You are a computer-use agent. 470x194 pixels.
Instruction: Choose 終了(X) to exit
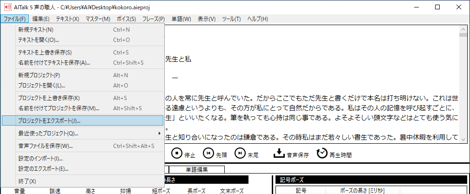(82, 181)
